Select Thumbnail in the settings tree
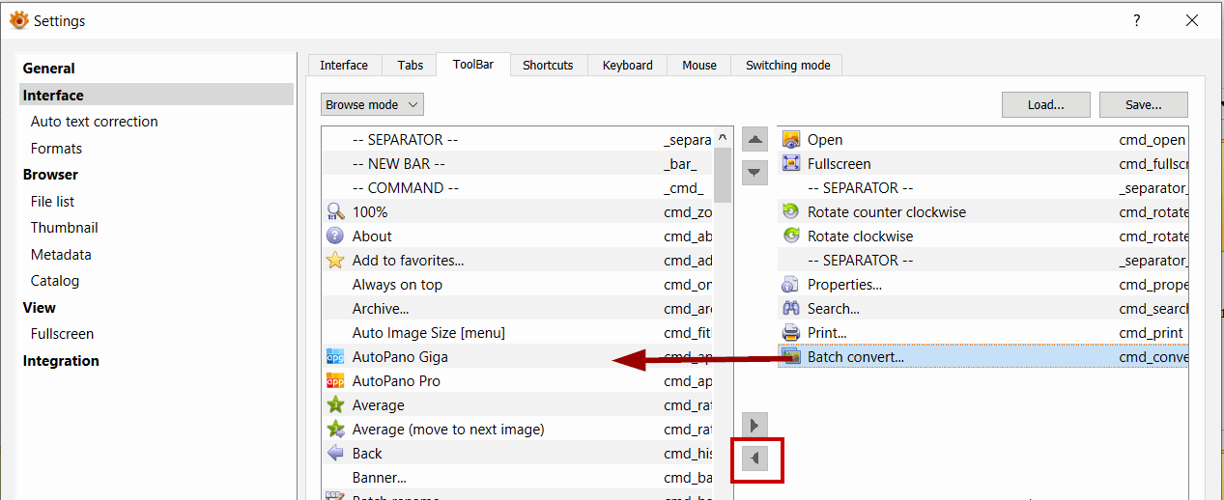 pyautogui.click(x=64, y=228)
